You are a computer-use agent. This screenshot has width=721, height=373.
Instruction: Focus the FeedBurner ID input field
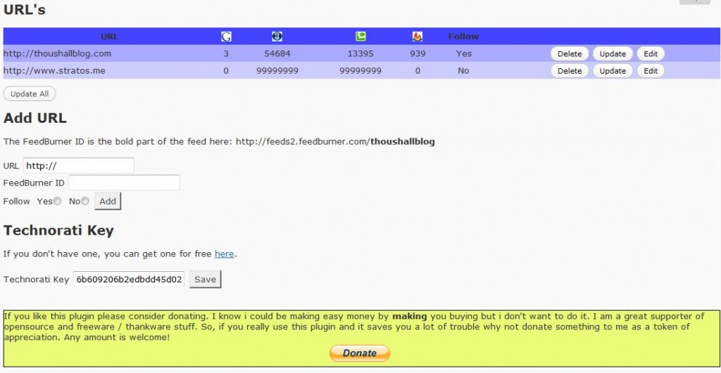(124, 183)
